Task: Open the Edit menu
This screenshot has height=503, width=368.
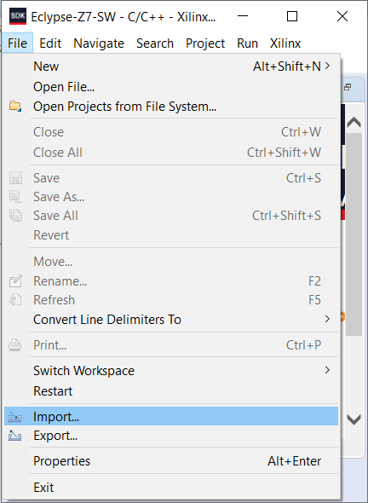Action: point(50,43)
